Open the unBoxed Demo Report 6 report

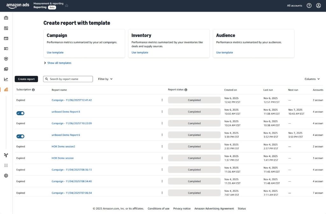pyautogui.click(x=66, y=135)
